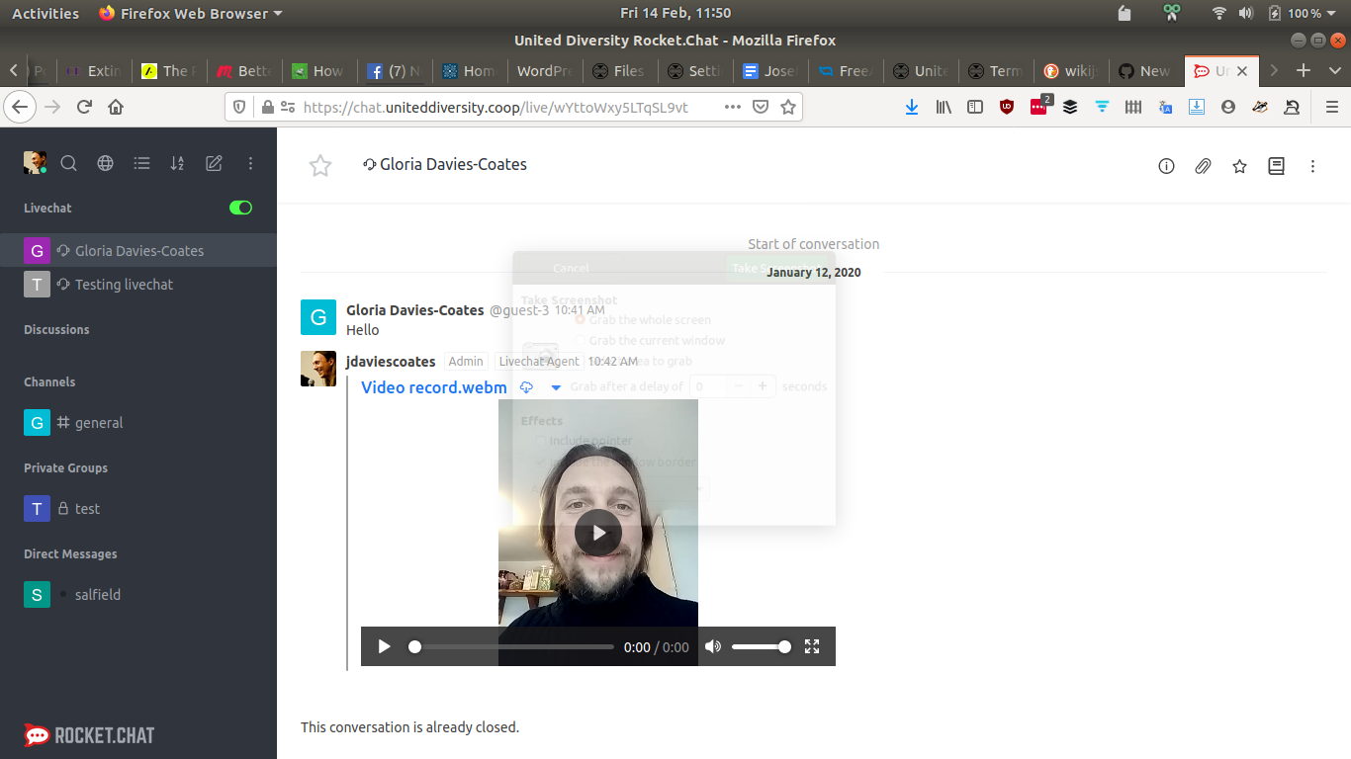Viewport: 1351px width, 759px height.
Task: Select the sort channels A-Z icon
Action: (x=177, y=163)
